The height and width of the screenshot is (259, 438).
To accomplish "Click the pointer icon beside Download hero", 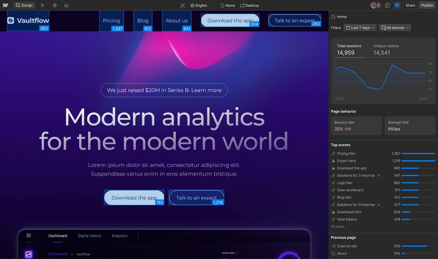I will tap(333, 212).
